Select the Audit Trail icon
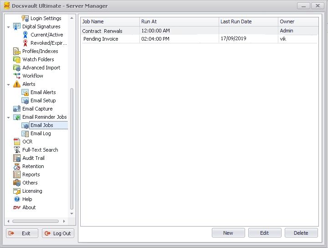This screenshot has height=248, width=328. coord(17,158)
